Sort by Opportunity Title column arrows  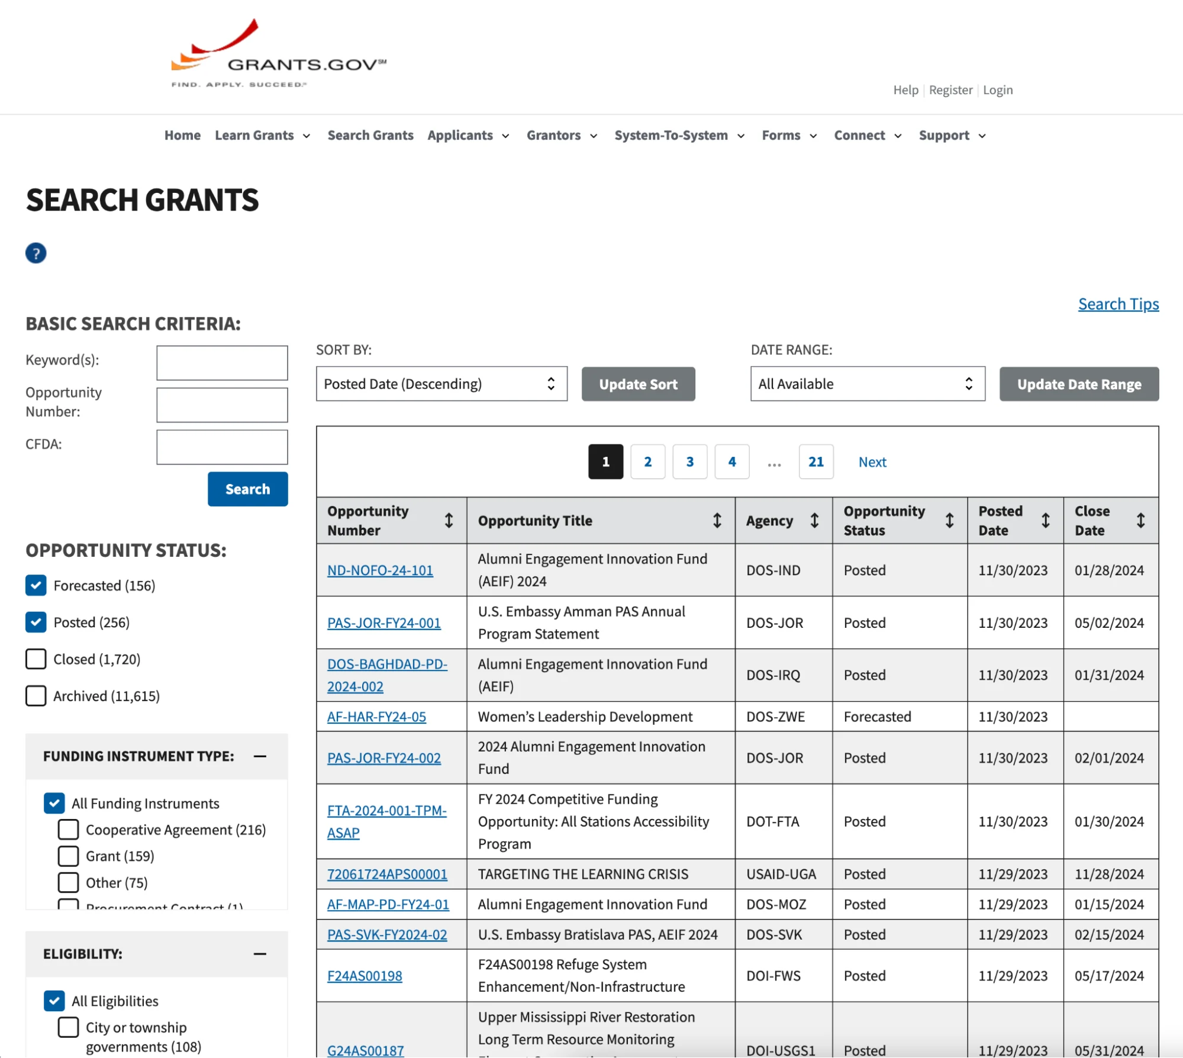pyautogui.click(x=717, y=520)
